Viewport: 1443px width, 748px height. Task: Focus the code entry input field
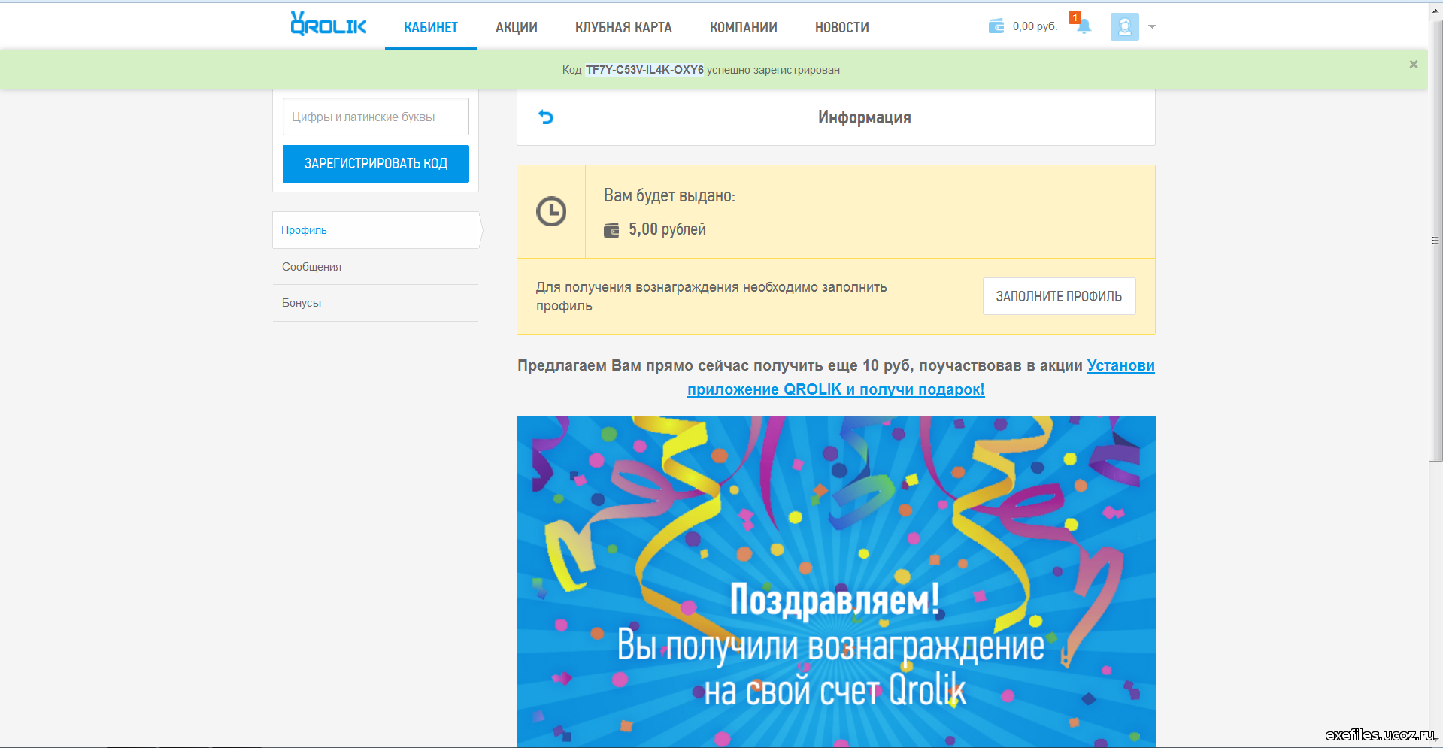click(x=376, y=117)
